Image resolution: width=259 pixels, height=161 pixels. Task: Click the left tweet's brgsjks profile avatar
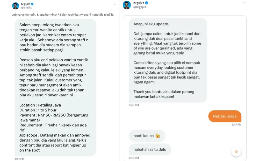(16, 6)
